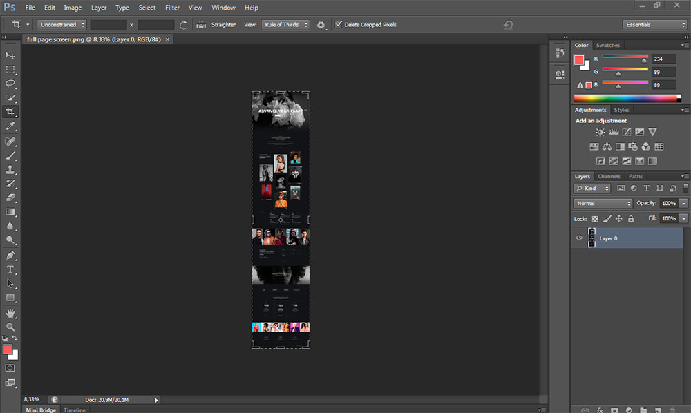Open the Unconstrained aspect ratio dropdown
This screenshot has width=691, height=413.
[61, 25]
